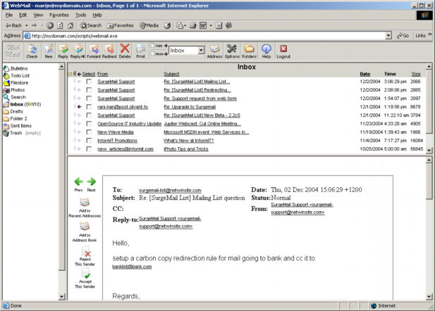Check the box for InformIT Promotions email

click(89, 140)
